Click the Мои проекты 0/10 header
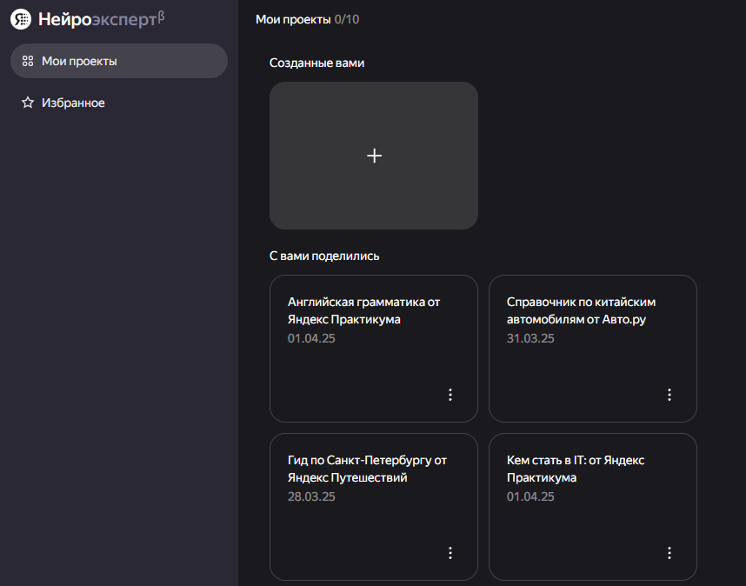 pyautogui.click(x=307, y=19)
